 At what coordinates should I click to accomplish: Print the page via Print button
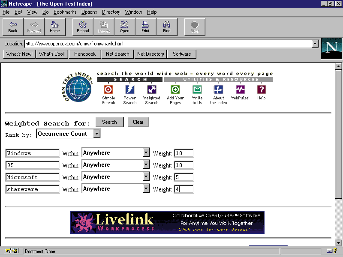pos(145,27)
